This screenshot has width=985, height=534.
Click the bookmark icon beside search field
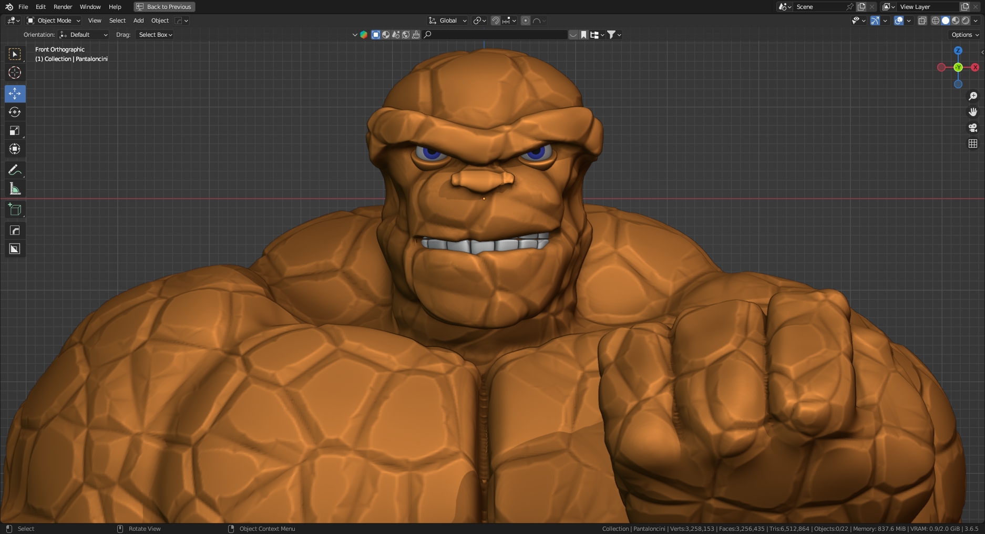(x=583, y=35)
